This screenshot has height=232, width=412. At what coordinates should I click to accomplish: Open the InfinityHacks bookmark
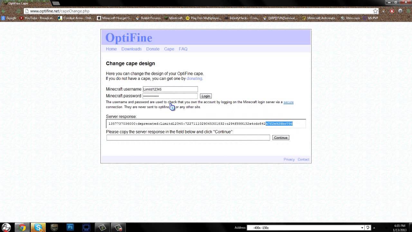point(242,18)
